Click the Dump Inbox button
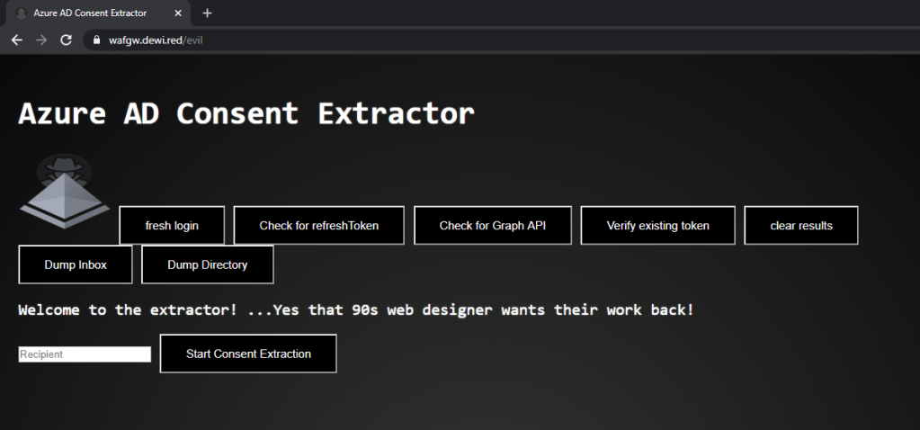 76,264
